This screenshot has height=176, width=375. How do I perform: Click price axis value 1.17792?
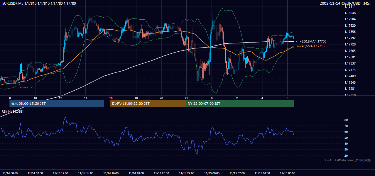click(x=350, y=38)
